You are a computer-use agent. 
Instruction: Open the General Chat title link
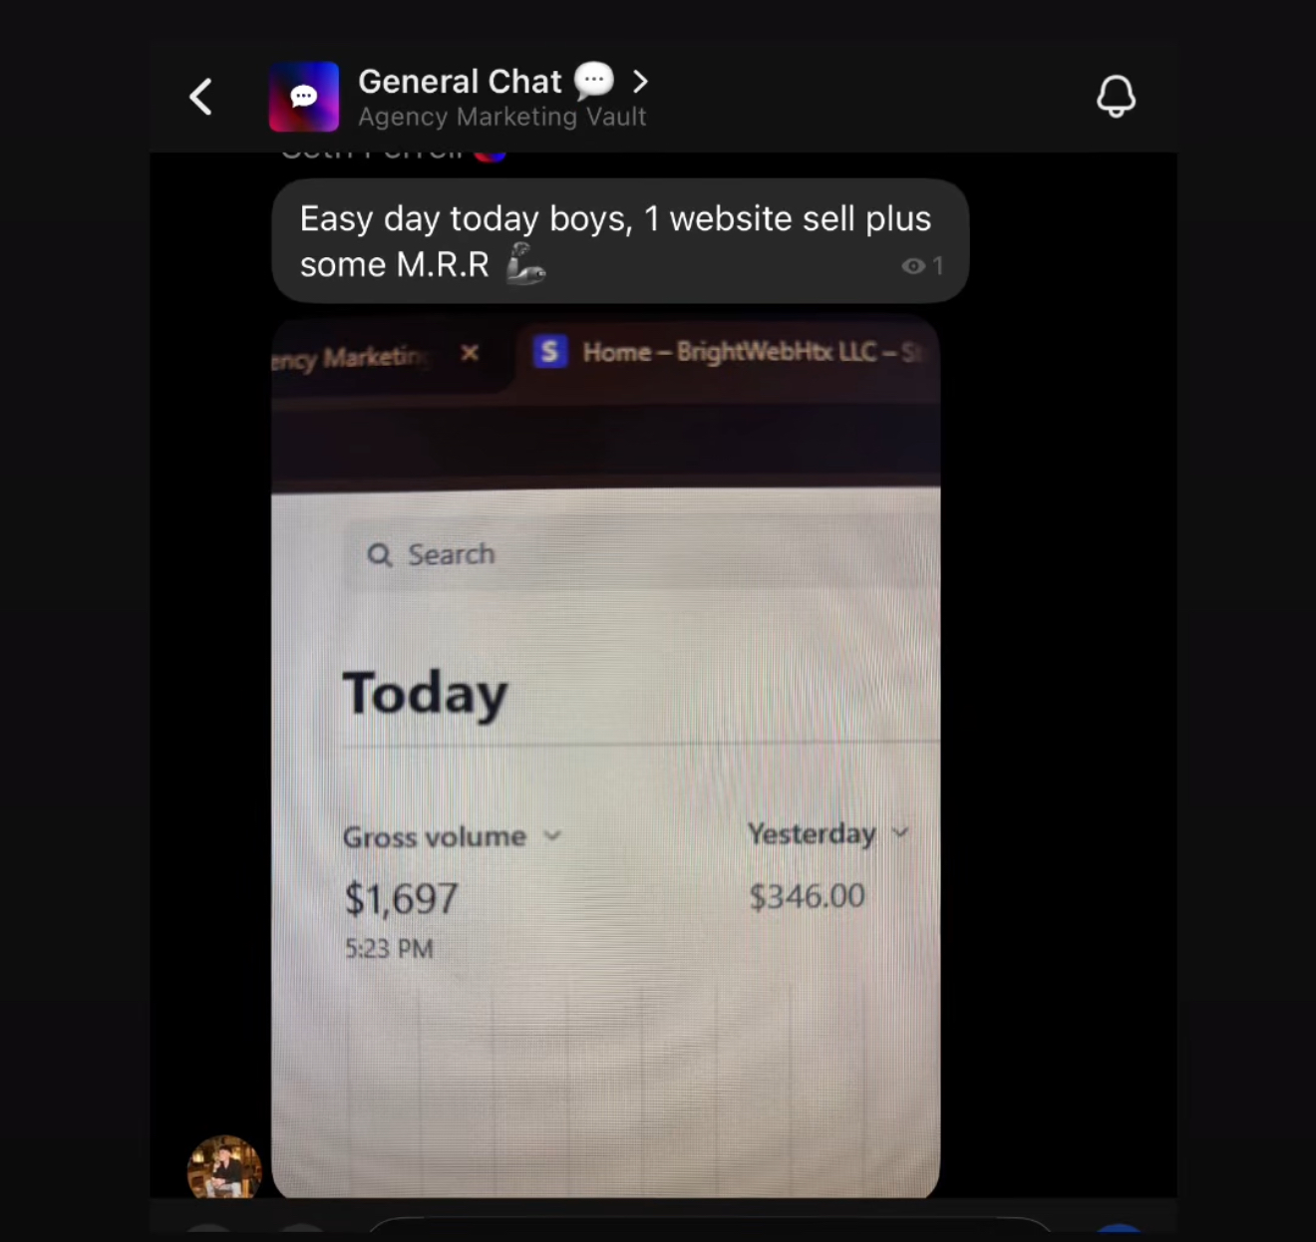(x=460, y=81)
